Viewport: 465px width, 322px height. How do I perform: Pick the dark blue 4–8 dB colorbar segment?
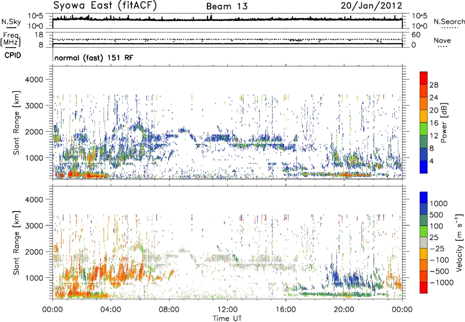424,155
